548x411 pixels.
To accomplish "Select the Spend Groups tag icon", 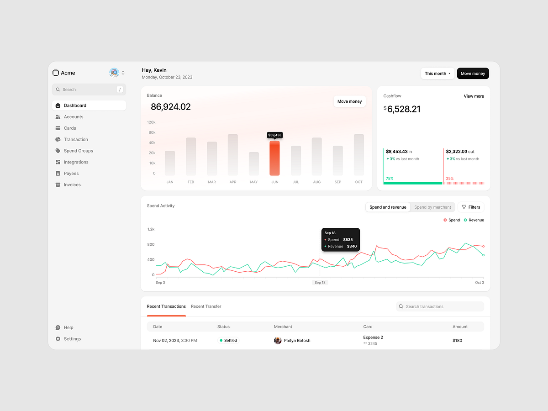I will pyautogui.click(x=58, y=151).
